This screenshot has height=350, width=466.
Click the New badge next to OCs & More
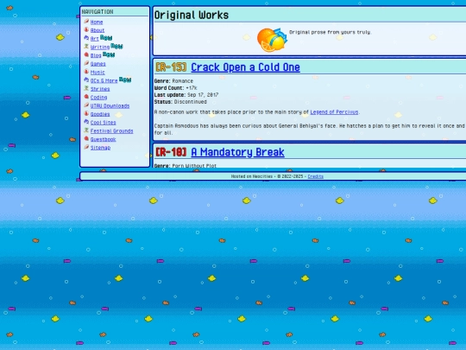coord(125,80)
